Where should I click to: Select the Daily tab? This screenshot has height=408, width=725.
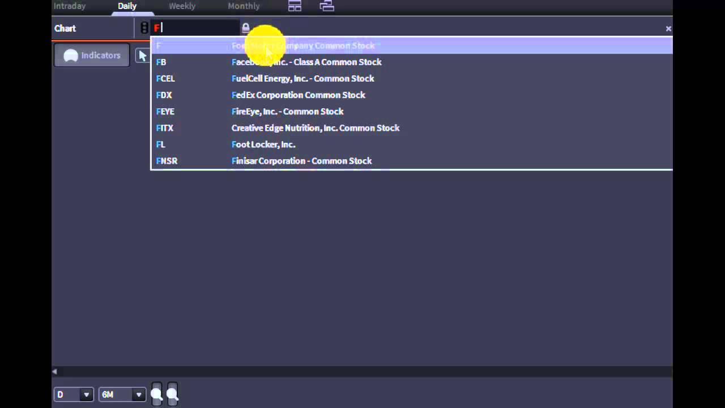(127, 6)
